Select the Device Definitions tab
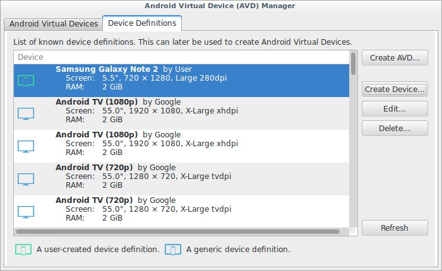442x271 pixels. pyautogui.click(x=142, y=23)
